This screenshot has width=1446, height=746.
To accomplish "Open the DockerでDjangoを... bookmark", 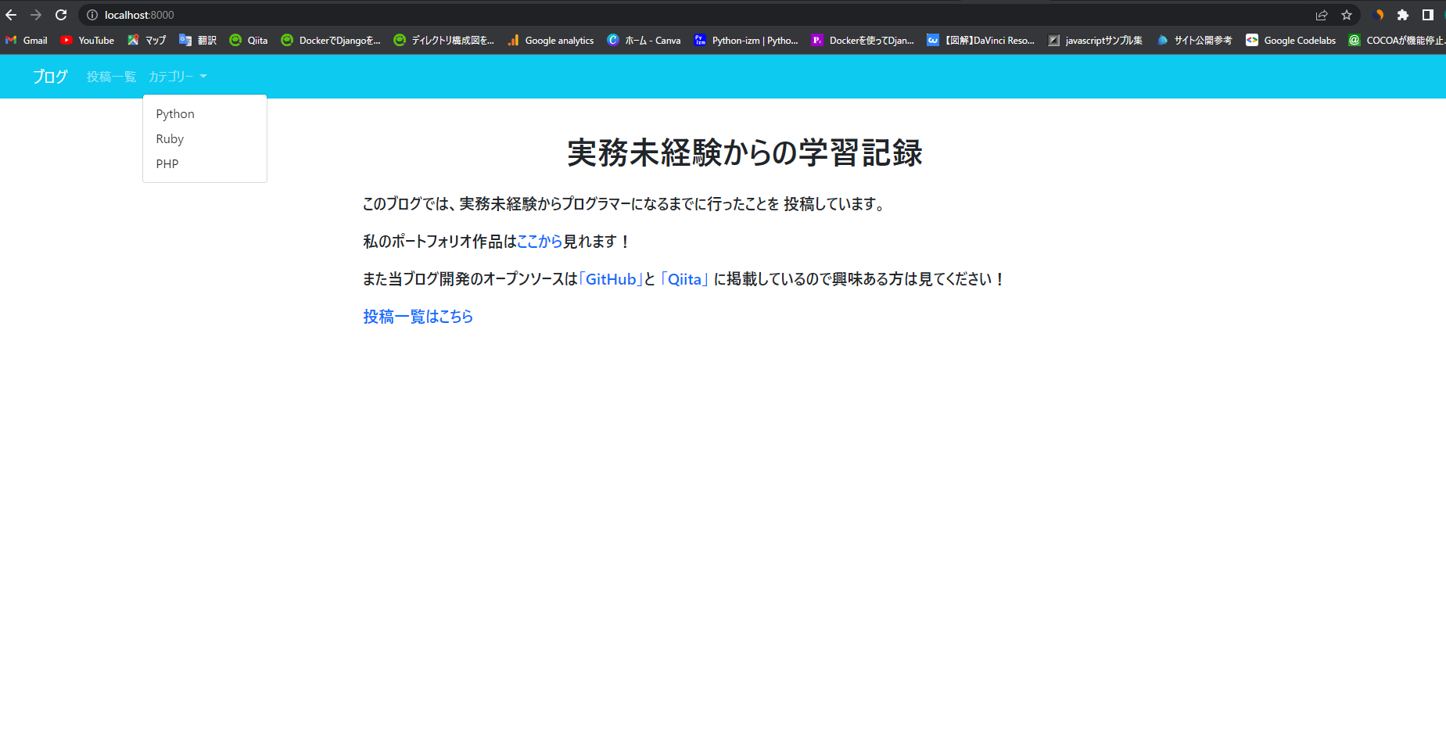I will [331, 40].
